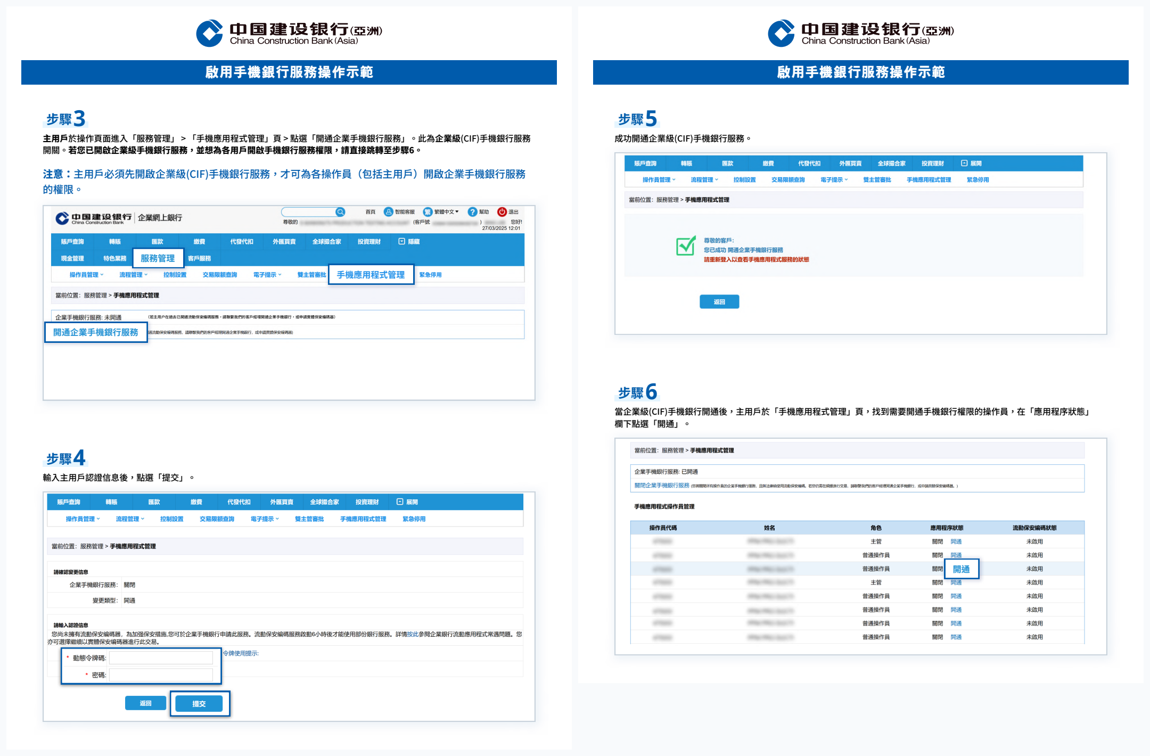This screenshot has height=756, width=1150.
Task: Expand 操作員管理 dropdown in step 4 screenshot
Action: pos(83,519)
